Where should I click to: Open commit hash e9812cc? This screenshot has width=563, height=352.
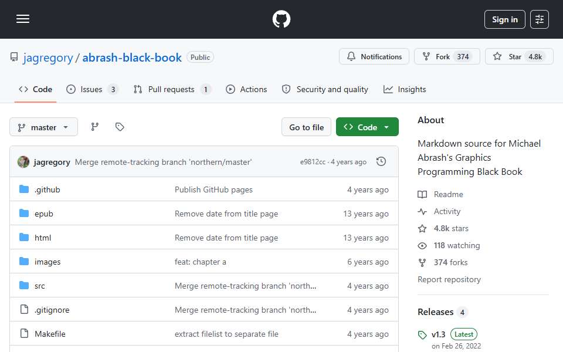click(313, 162)
